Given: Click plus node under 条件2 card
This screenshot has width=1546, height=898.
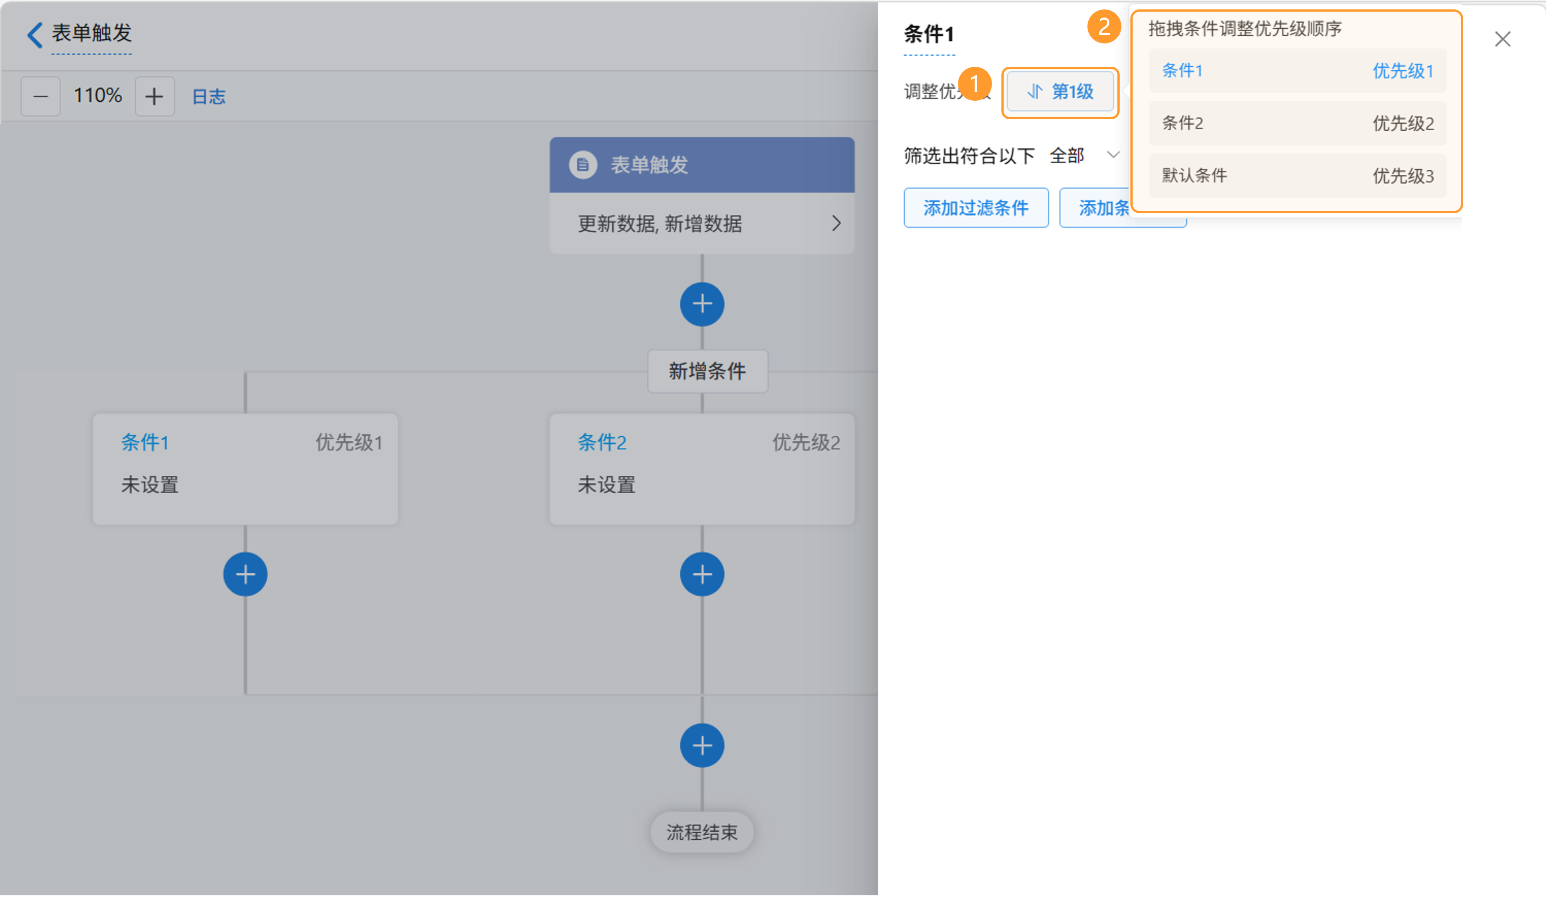Looking at the screenshot, I should click(702, 574).
